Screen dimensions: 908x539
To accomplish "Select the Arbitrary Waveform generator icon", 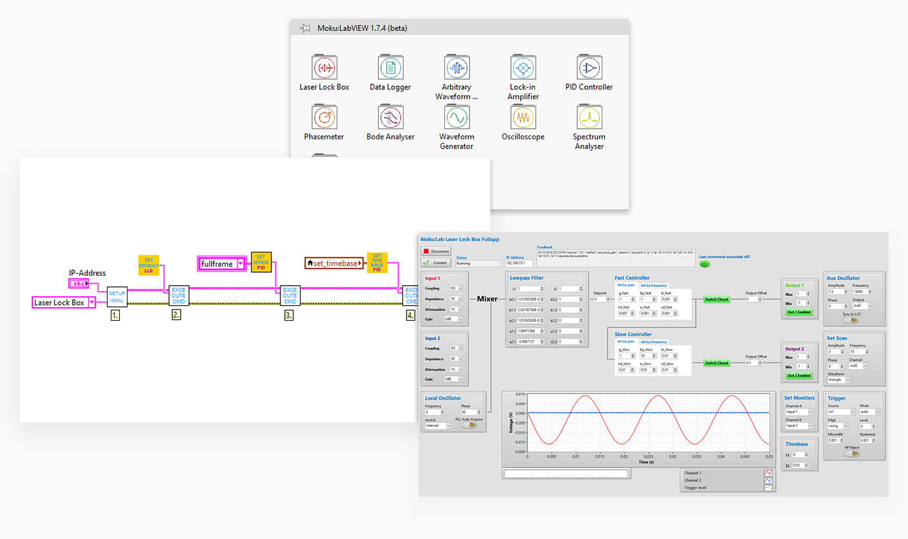I will point(457,68).
